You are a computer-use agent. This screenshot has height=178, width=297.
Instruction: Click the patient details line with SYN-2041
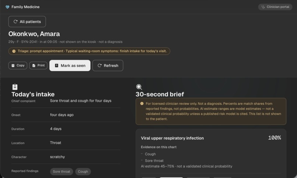[x=65, y=42]
